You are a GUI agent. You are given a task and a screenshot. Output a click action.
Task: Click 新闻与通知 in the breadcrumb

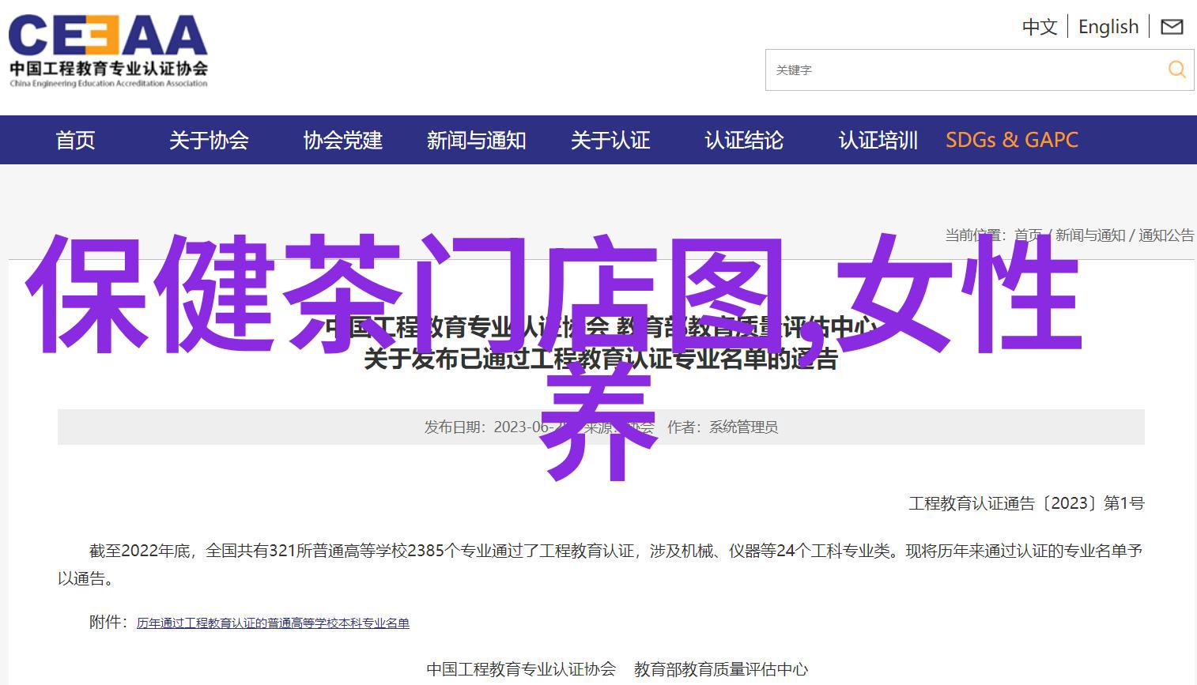[x=1089, y=235]
